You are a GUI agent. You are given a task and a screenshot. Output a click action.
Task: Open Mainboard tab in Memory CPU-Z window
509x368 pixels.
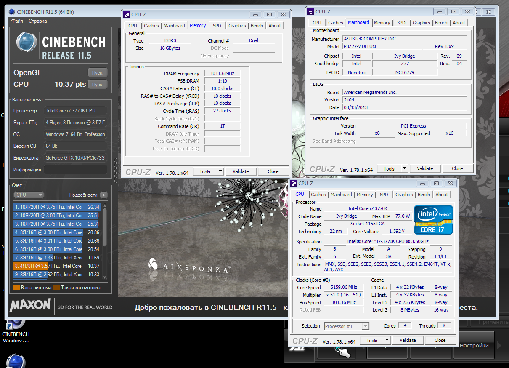point(174,26)
